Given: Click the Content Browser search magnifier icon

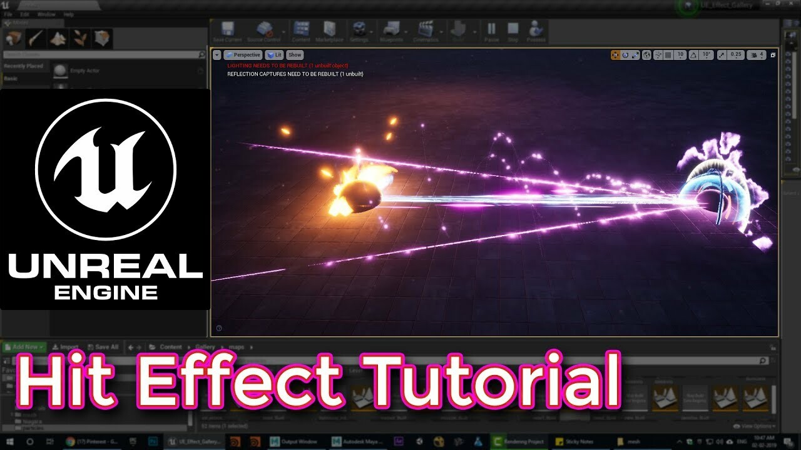Looking at the screenshot, I should [x=763, y=361].
